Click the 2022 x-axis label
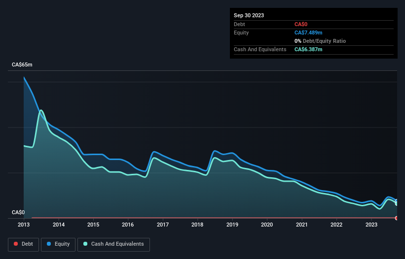405x259 pixels. pos(336,225)
